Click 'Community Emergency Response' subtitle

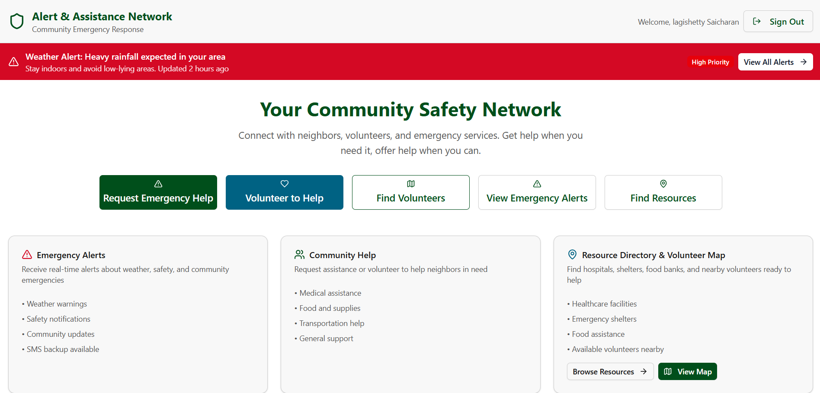(88, 29)
